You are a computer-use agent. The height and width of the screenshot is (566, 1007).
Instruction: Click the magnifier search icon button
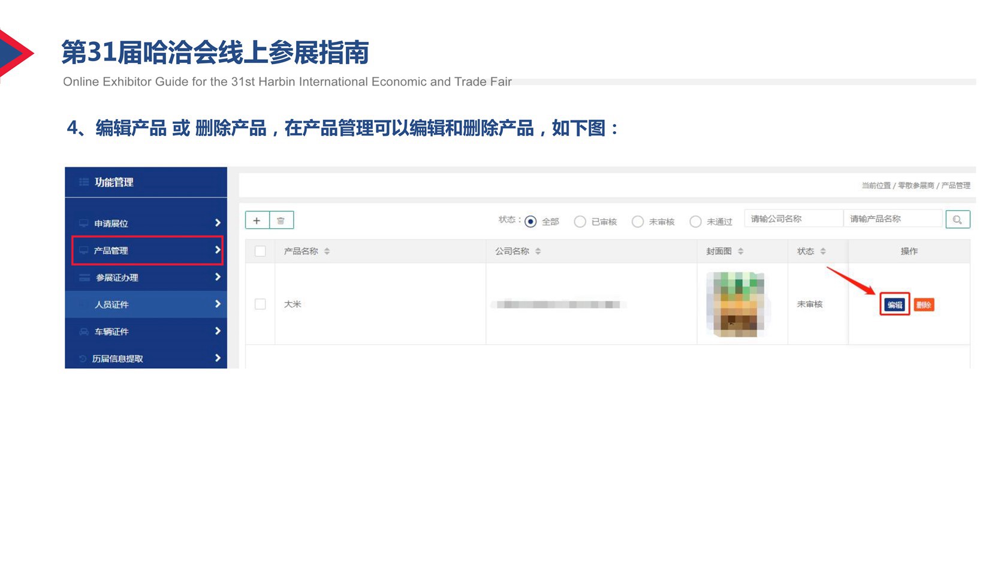957,220
